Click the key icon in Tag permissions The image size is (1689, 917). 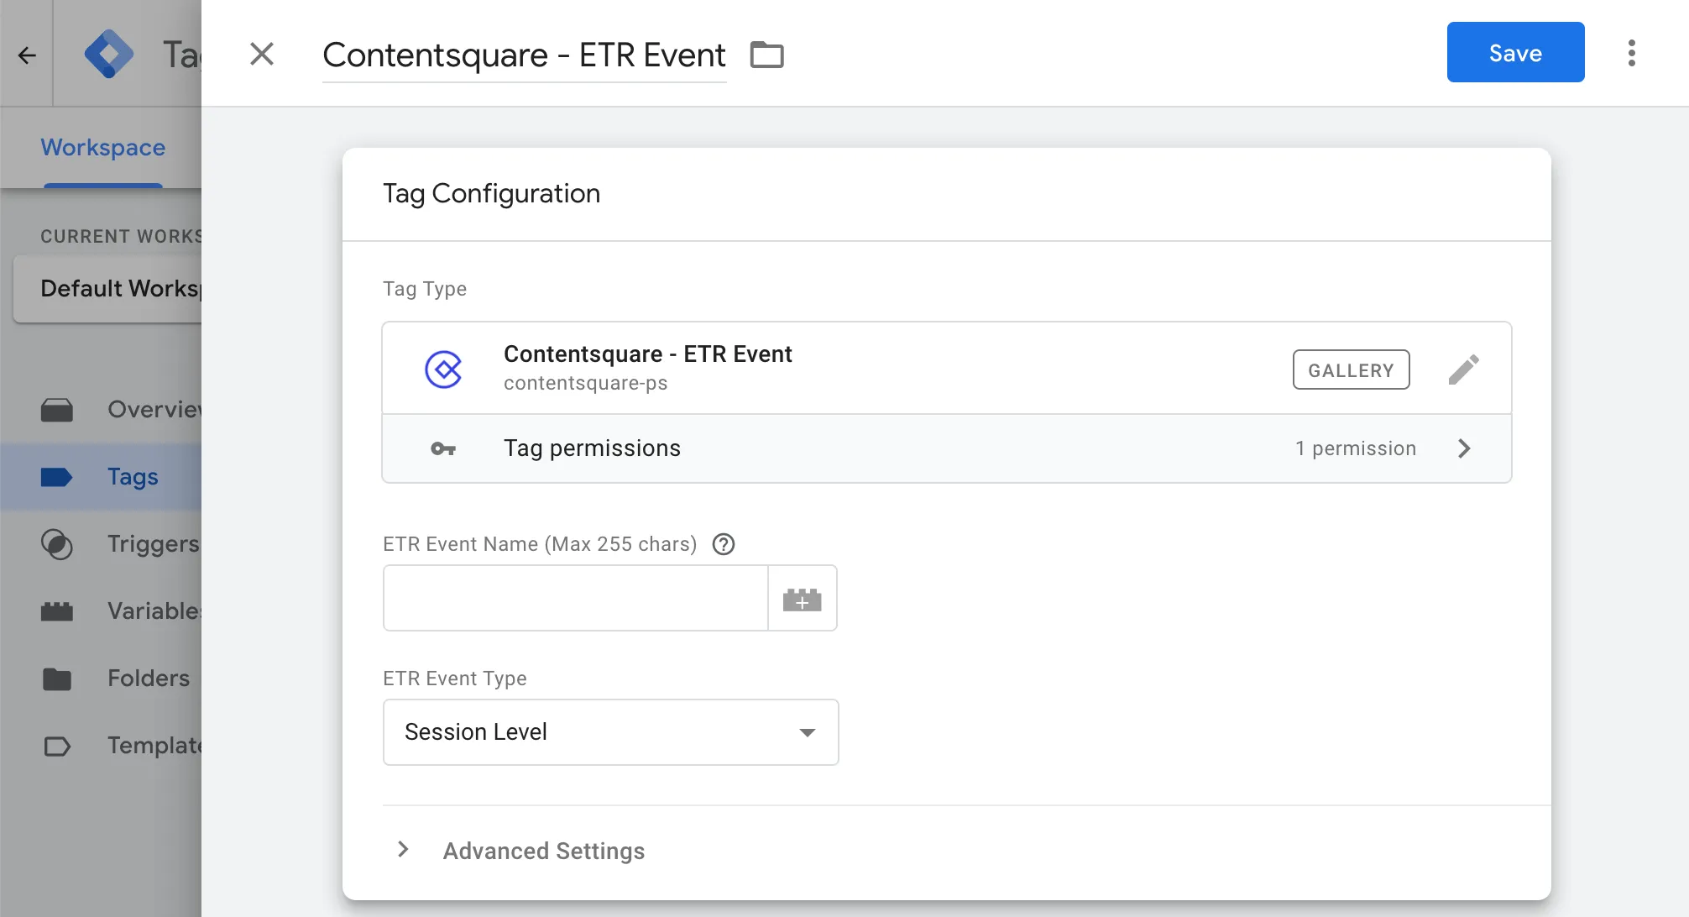pyautogui.click(x=442, y=448)
